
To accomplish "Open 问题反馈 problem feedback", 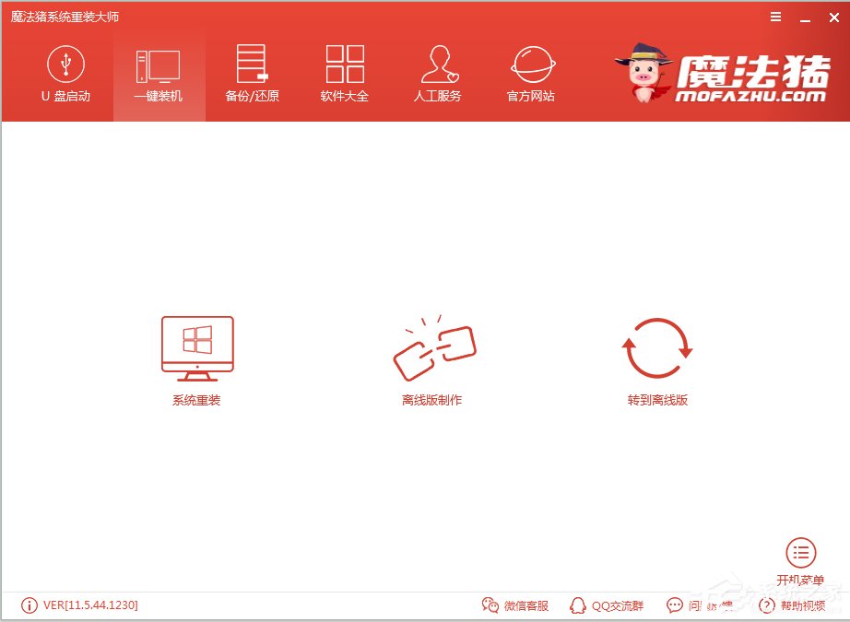I will tap(700, 605).
